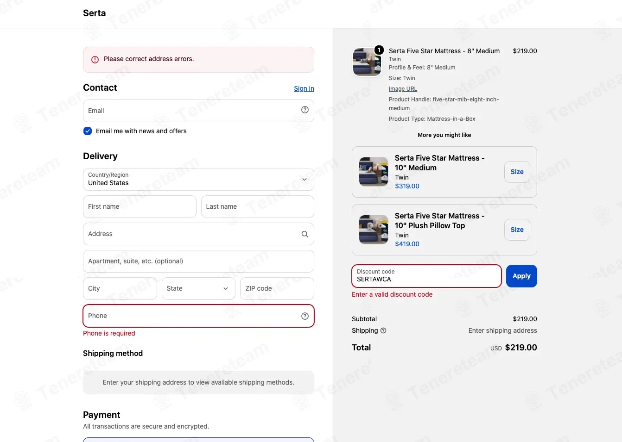Screen dimensions: 622x442
Task: Focus the ZIP code field
Action: pos(277,288)
